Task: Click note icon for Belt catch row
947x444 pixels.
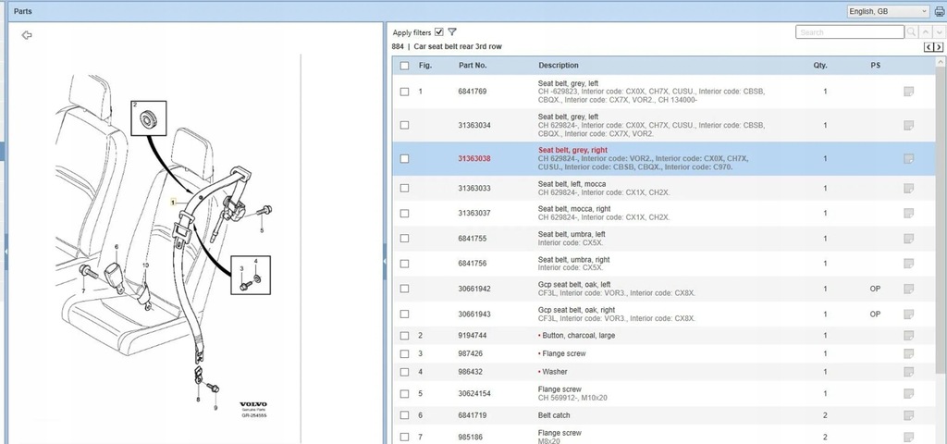Action: tap(909, 415)
